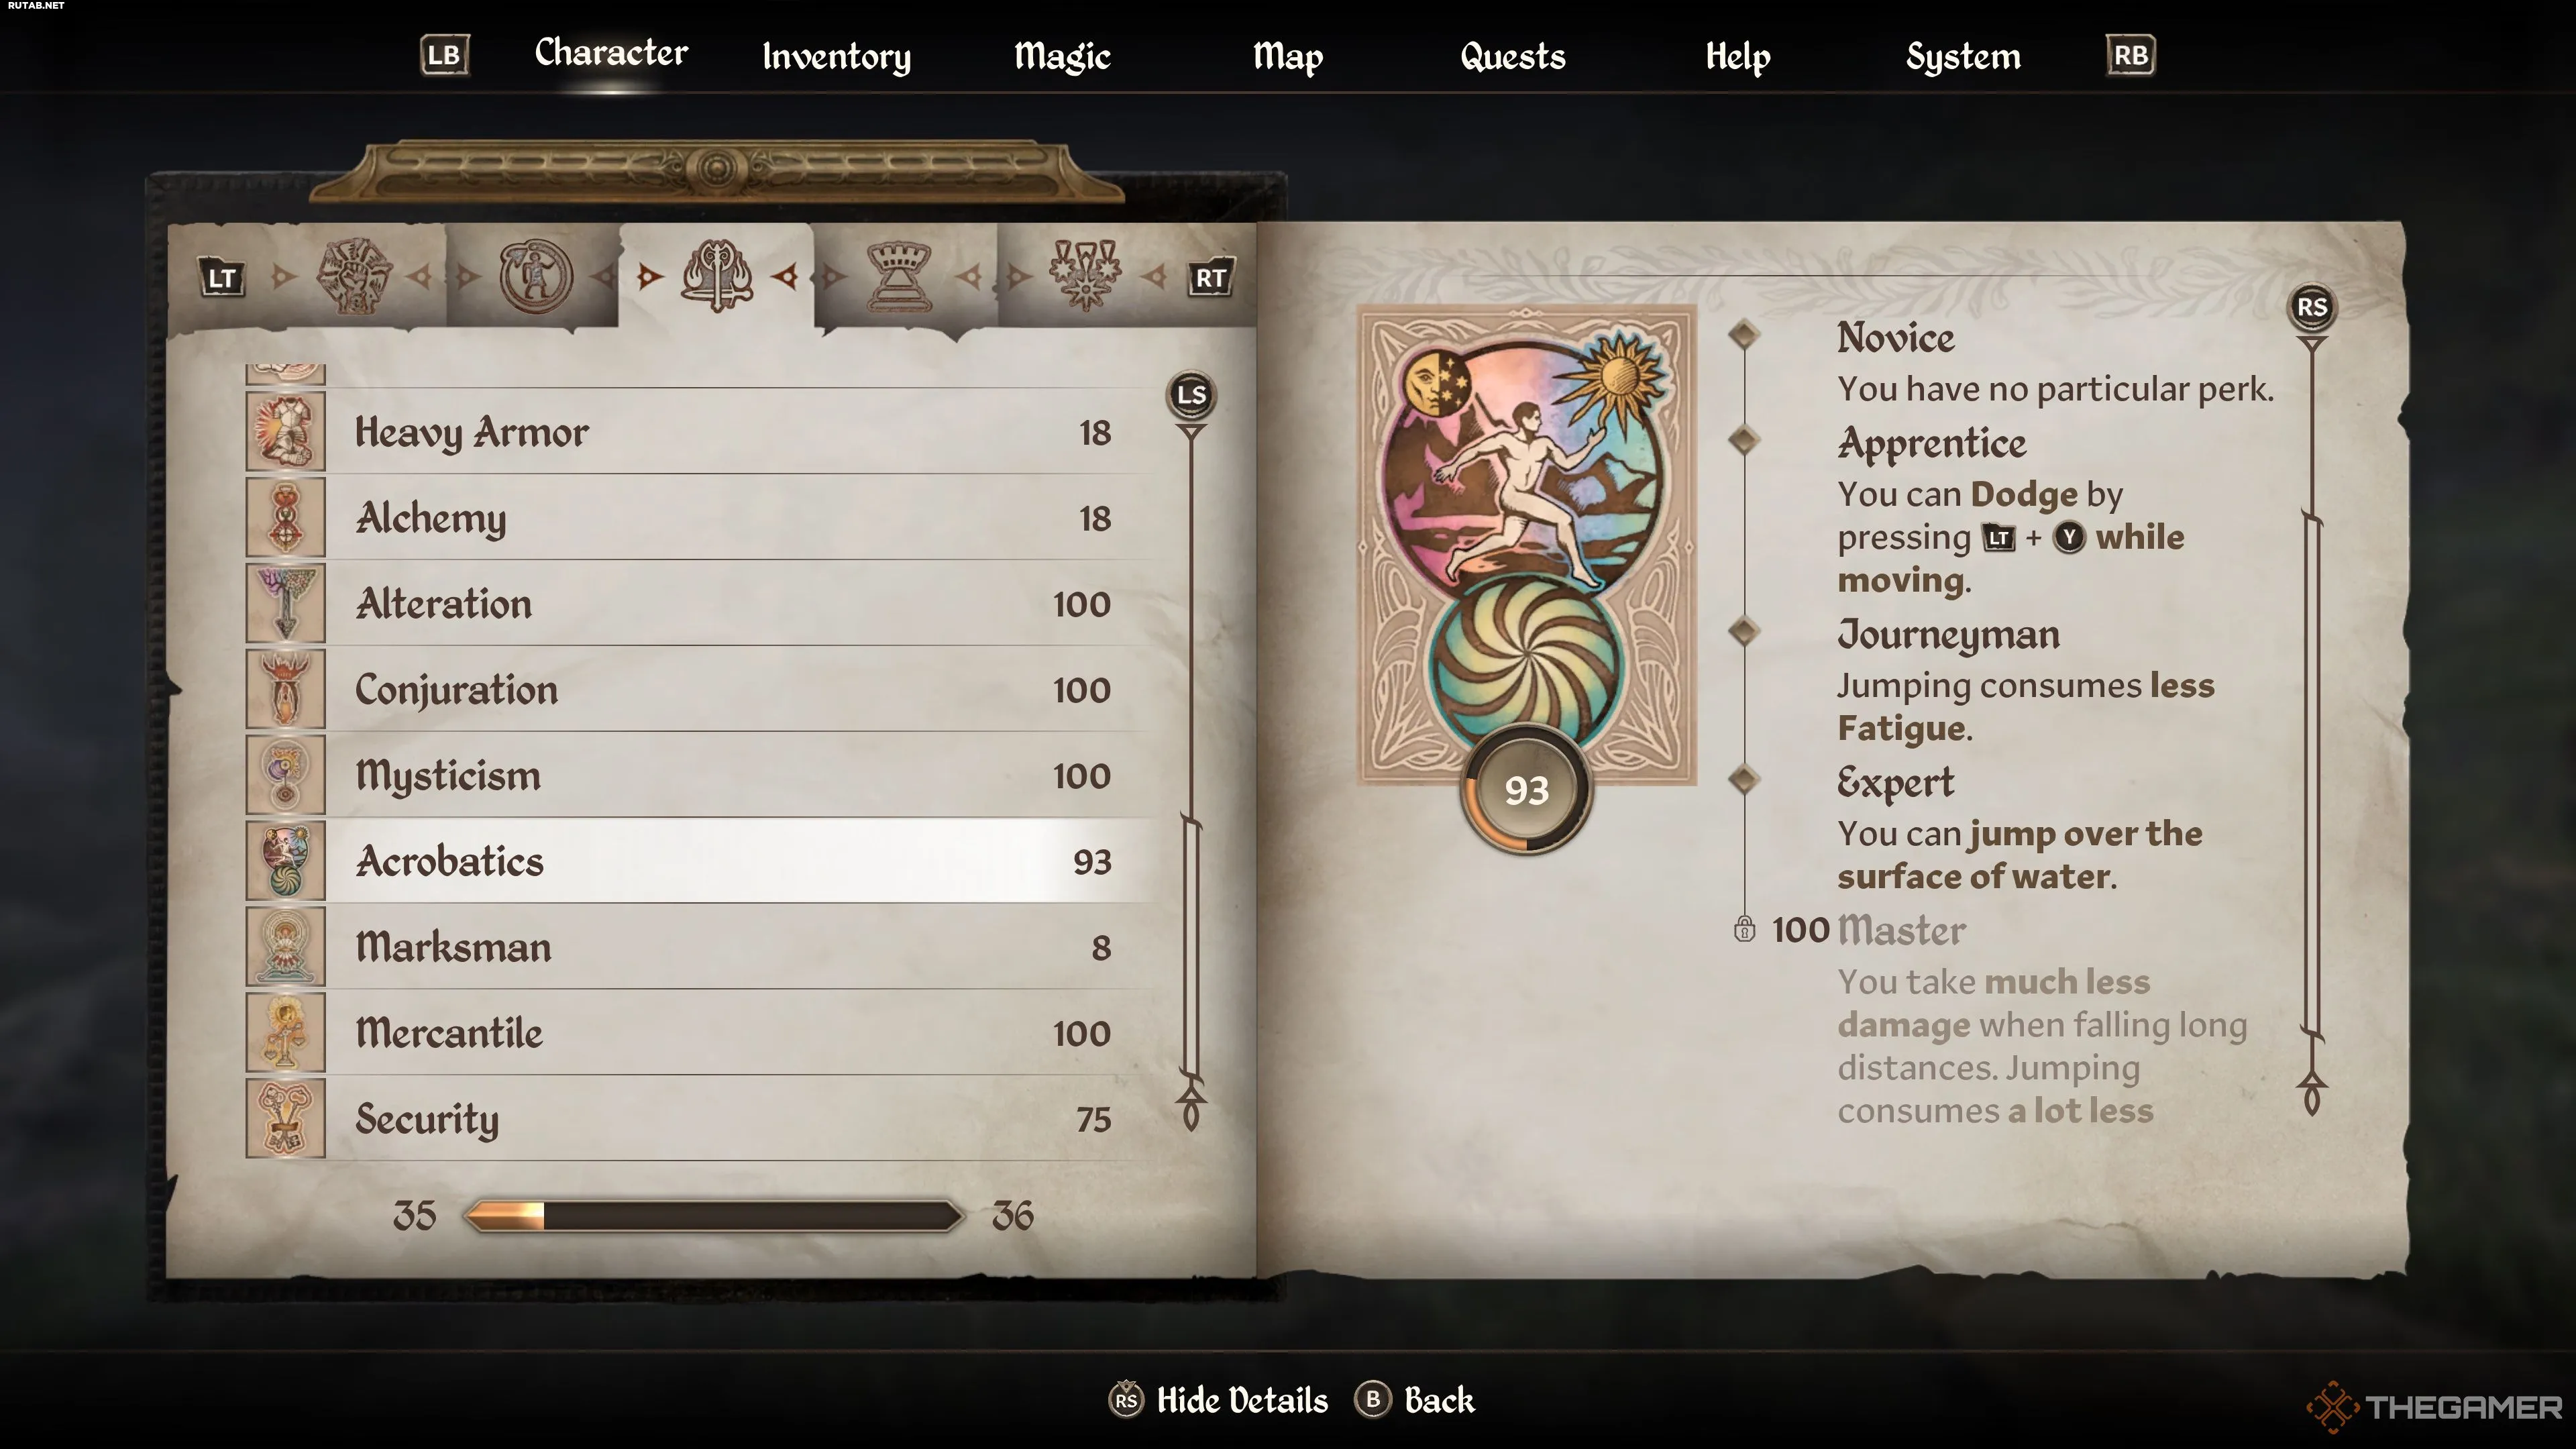Screen dimensions: 2576x1449
Task: Click the LT previous subtab button
Action: [x=221, y=278]
